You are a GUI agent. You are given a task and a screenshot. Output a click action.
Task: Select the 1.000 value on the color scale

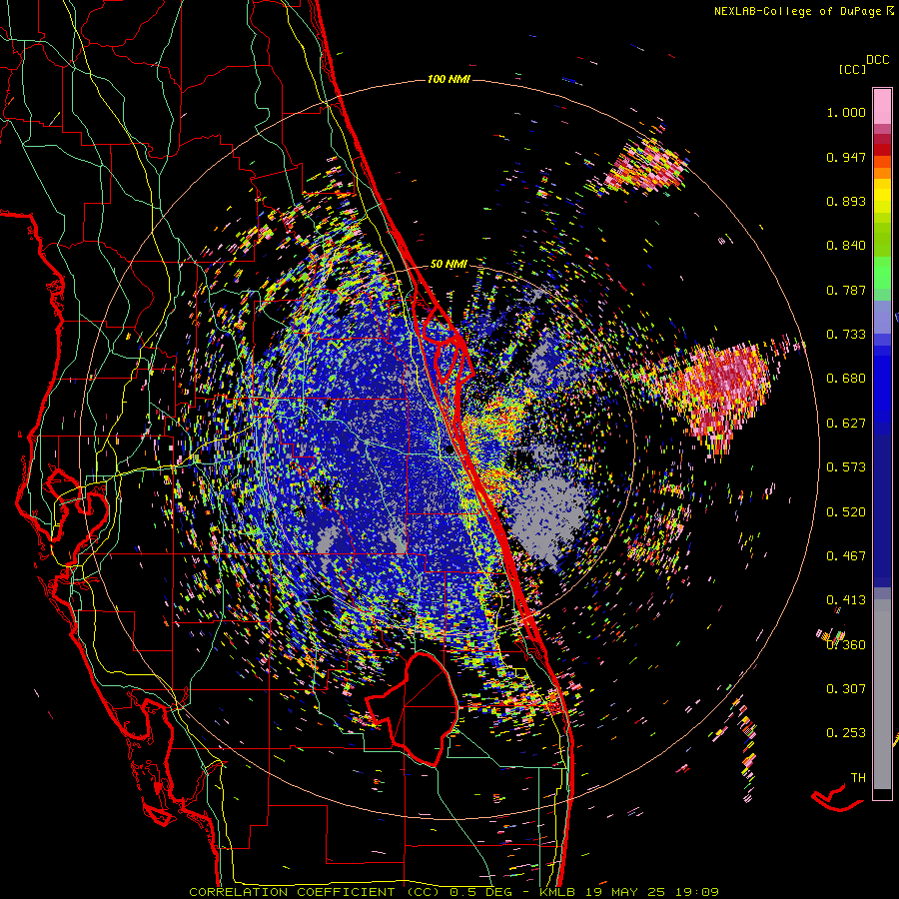846,112
